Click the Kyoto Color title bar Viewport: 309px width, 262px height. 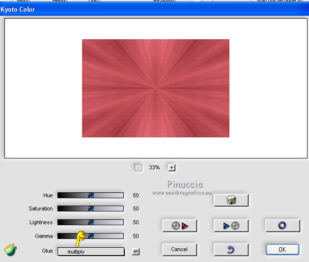(x=154, y=9)
